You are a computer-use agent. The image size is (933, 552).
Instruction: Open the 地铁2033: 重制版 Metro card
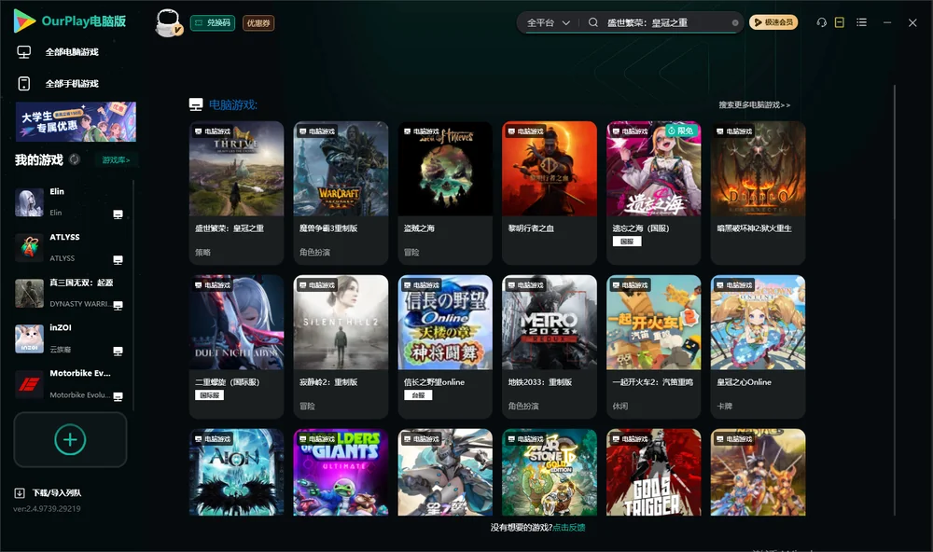tap(550, 347)
